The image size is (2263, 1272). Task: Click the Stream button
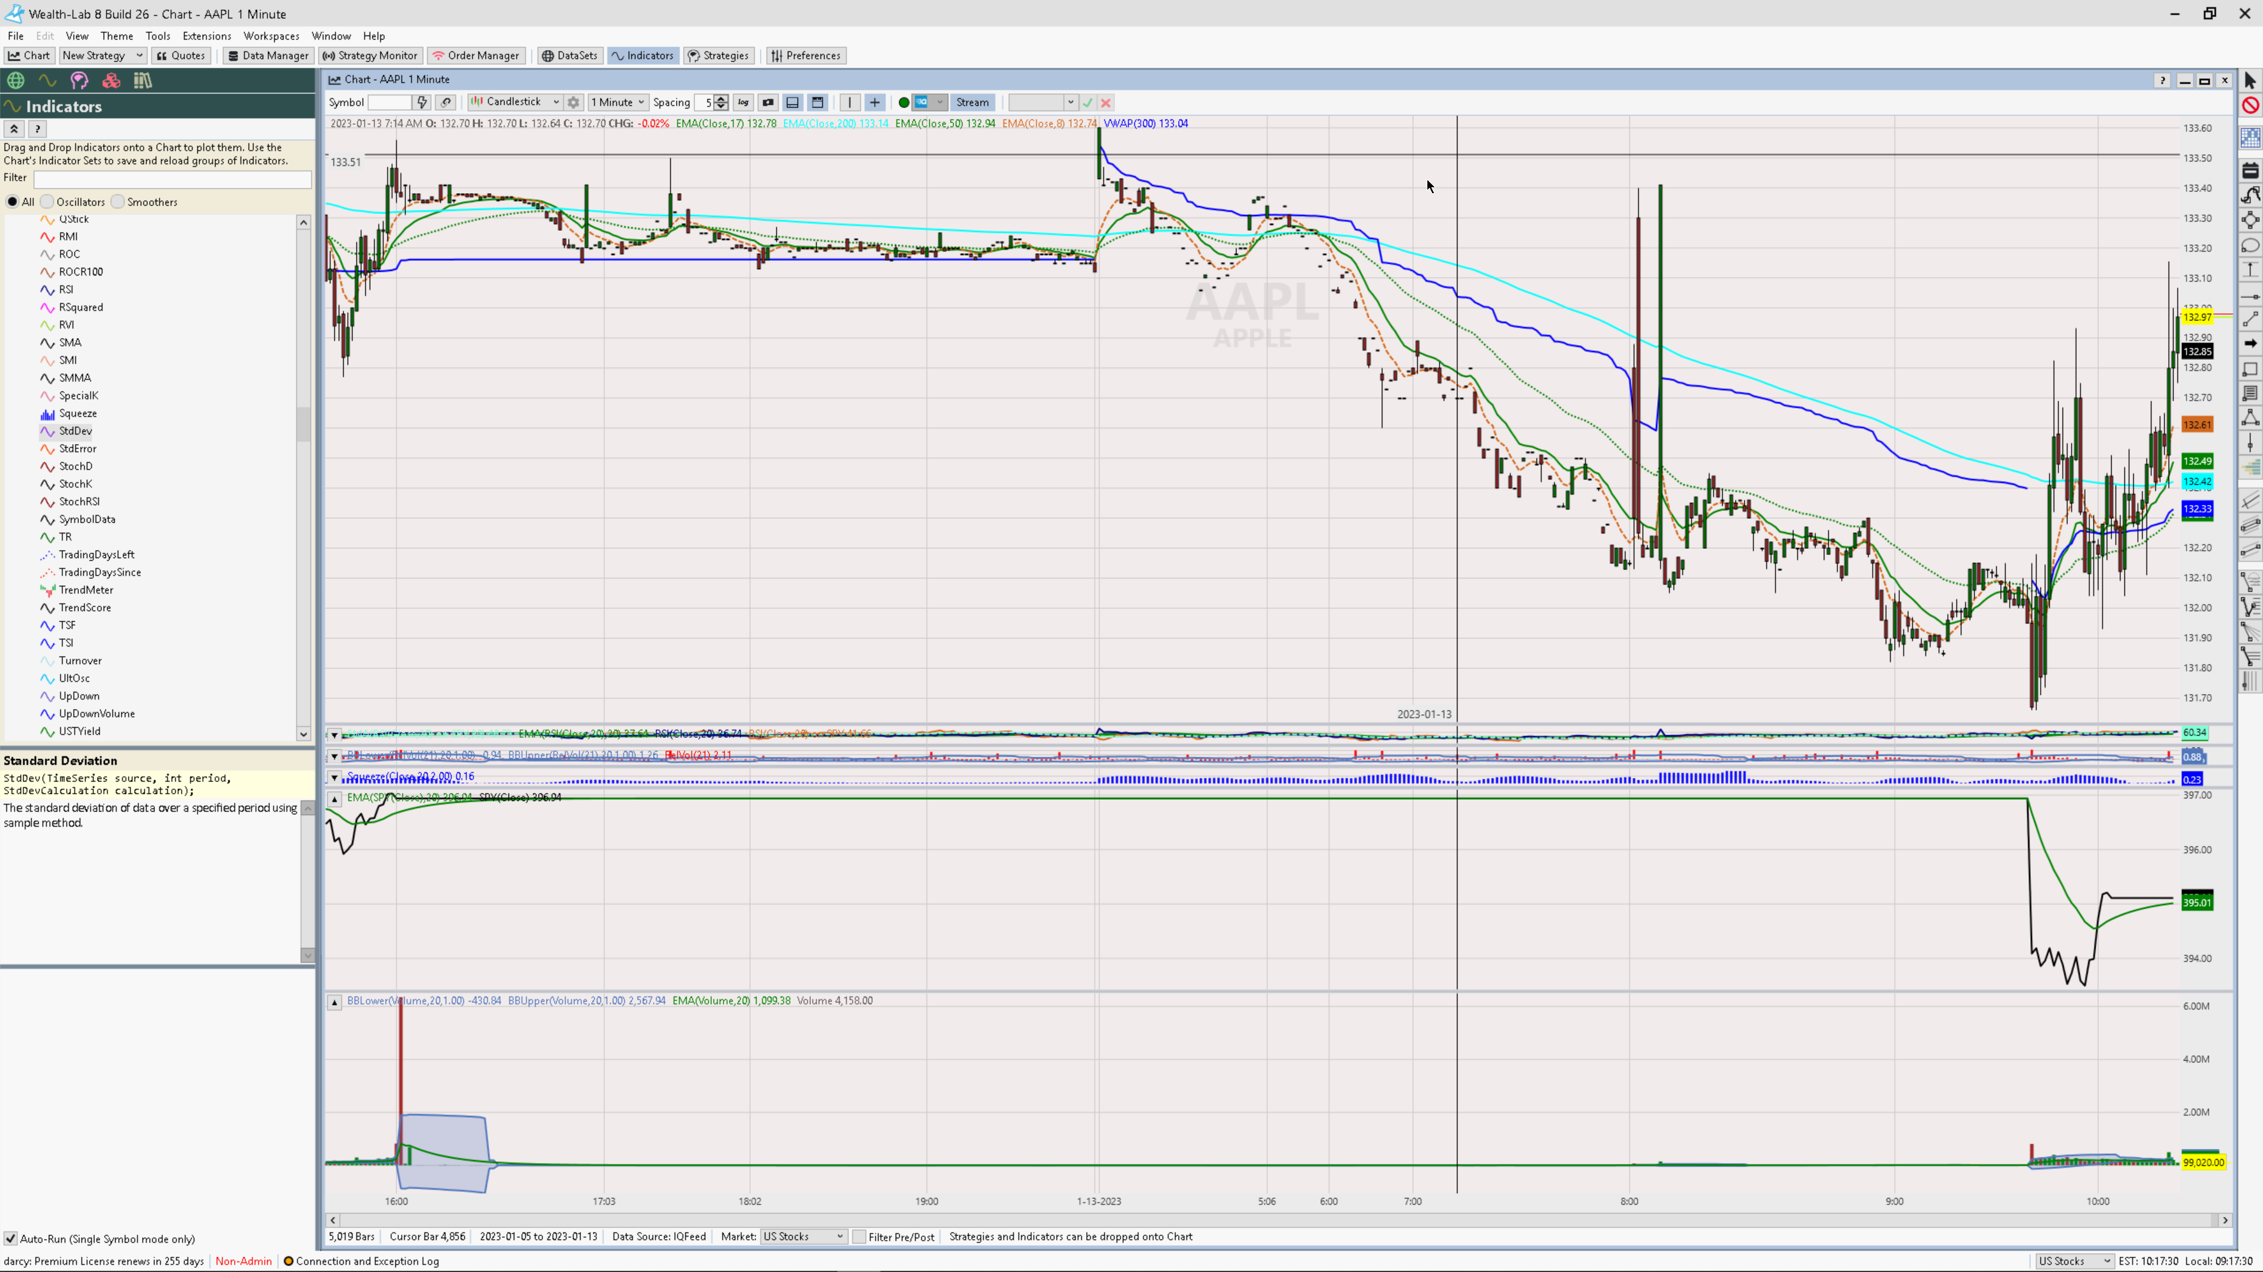pos(972,102)
